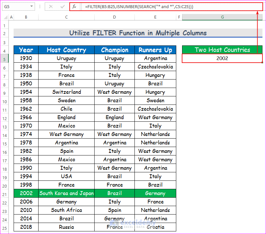266x234 pixels.
Task: Select the year cell 1930
Action: [26, 58]
